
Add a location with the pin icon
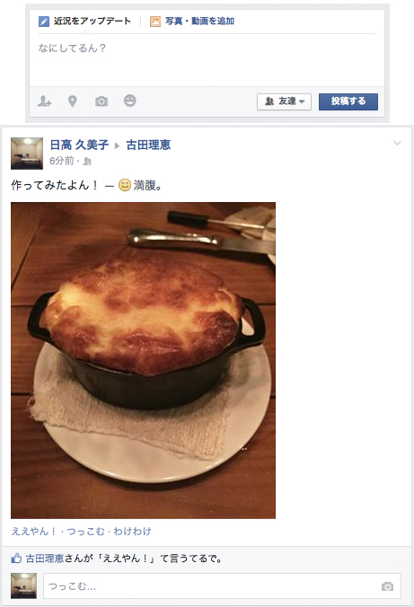pyautogui.click(x=73, y=101)
